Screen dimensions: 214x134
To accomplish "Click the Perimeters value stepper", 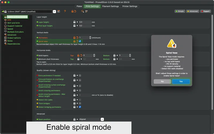I will click(x=90, y=38).
